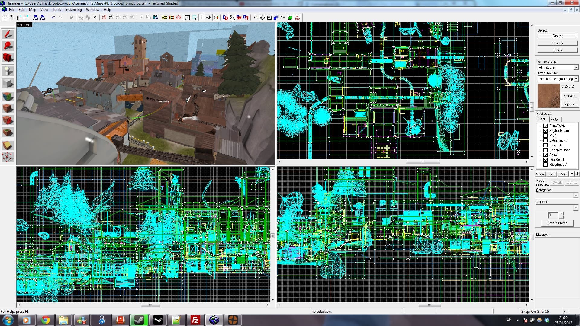Toggle the 3D grid toolbar icon
580x326 pixels.
tap(12, 18)
